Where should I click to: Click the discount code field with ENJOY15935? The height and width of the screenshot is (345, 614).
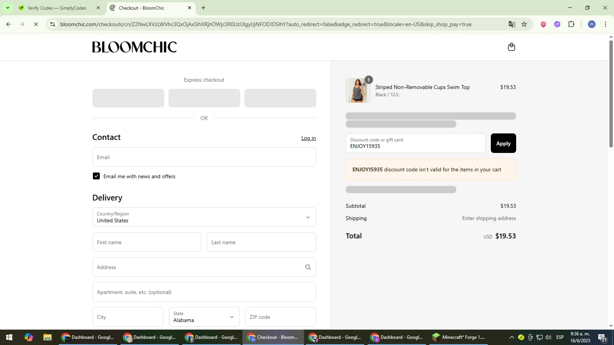pyautogui.click(x=415, y=143)
